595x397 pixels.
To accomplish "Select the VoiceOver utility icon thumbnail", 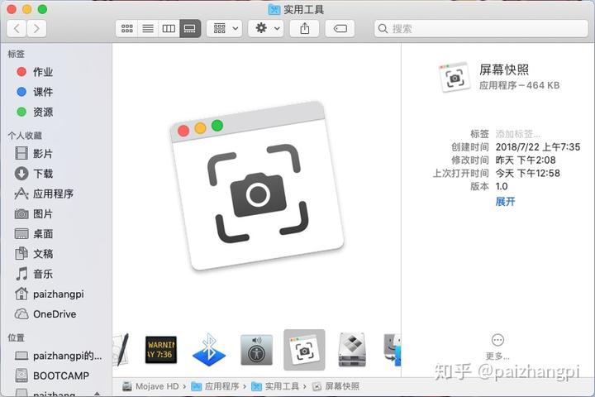I will (x=256, y=350).
